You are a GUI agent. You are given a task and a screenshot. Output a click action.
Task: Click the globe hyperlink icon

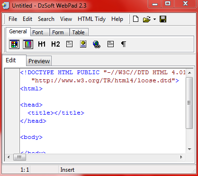point(97,44)
